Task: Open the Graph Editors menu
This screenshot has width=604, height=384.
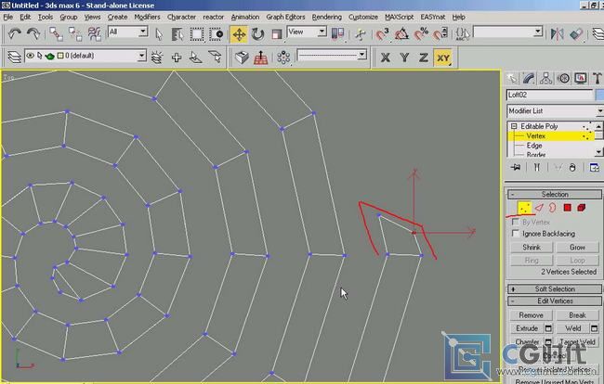Action: 285,17
